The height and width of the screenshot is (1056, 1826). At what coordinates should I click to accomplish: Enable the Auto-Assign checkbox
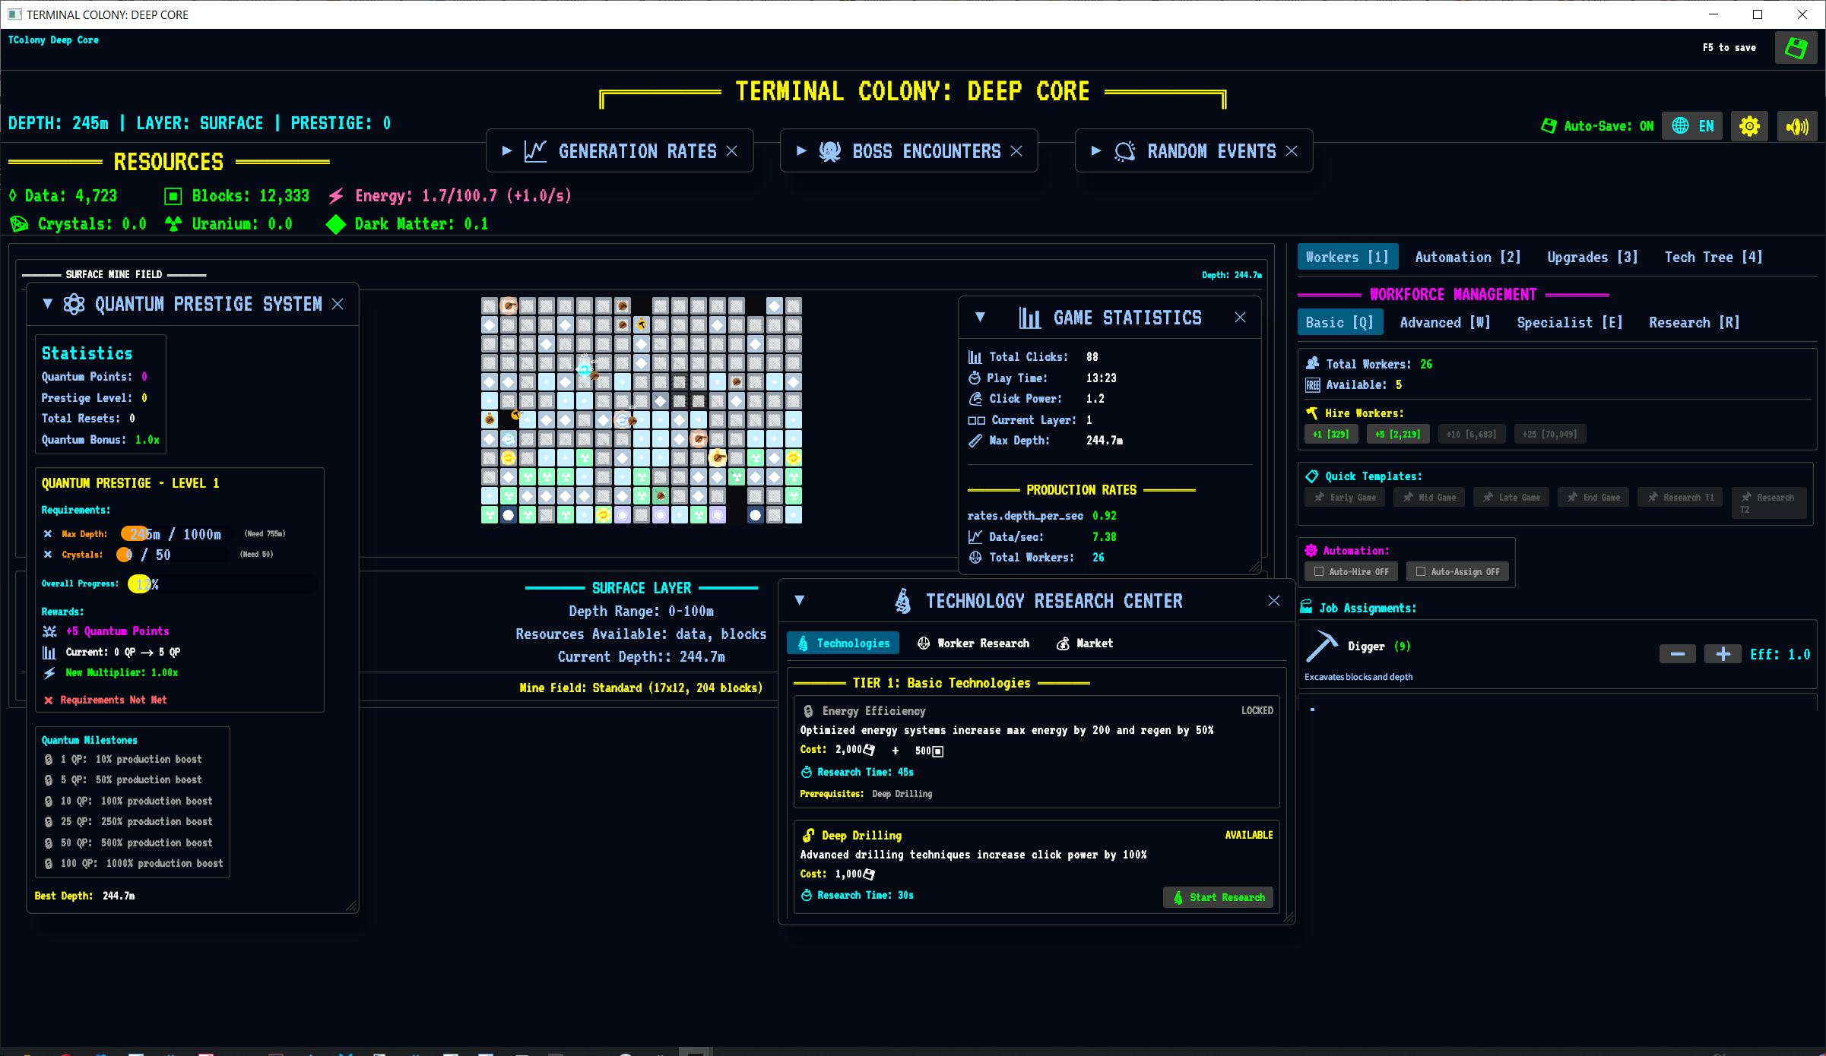[x=1421, y=571]
